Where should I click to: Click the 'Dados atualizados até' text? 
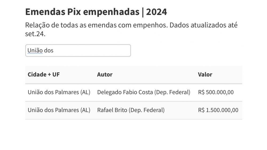tap(203, 25)
